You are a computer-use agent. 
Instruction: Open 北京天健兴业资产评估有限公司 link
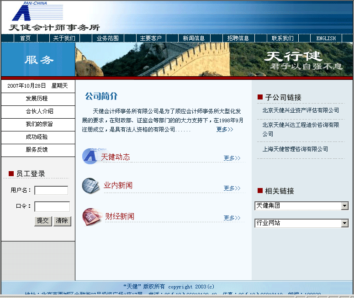[x=301, y=110]
